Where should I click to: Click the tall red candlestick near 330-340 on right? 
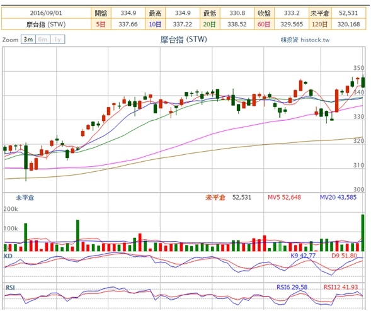click(x=337, y=101)
